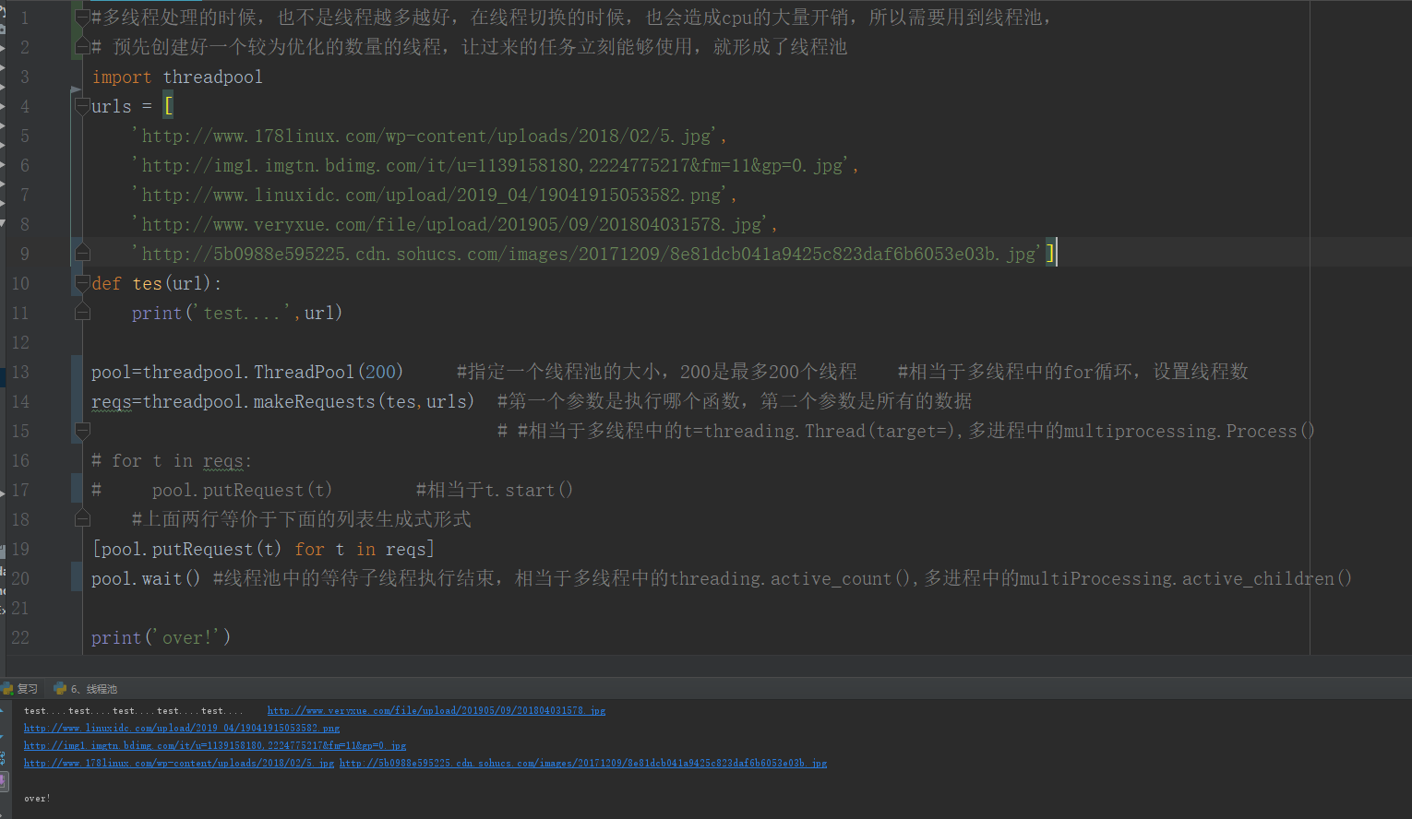Open the veryxue.com link in console output
The image size is (1412, 819).
coord(437,711)
